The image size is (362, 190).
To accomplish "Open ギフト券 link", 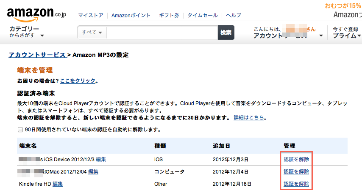I will (x=169, y=16).
